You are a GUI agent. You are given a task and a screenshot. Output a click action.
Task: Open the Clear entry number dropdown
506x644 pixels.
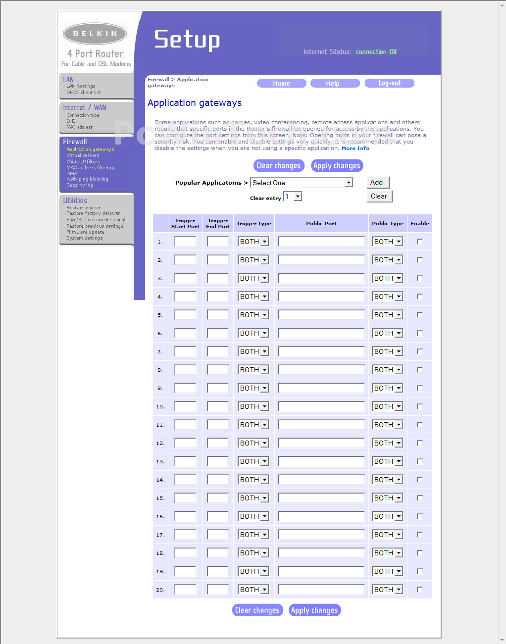point(293,197)
